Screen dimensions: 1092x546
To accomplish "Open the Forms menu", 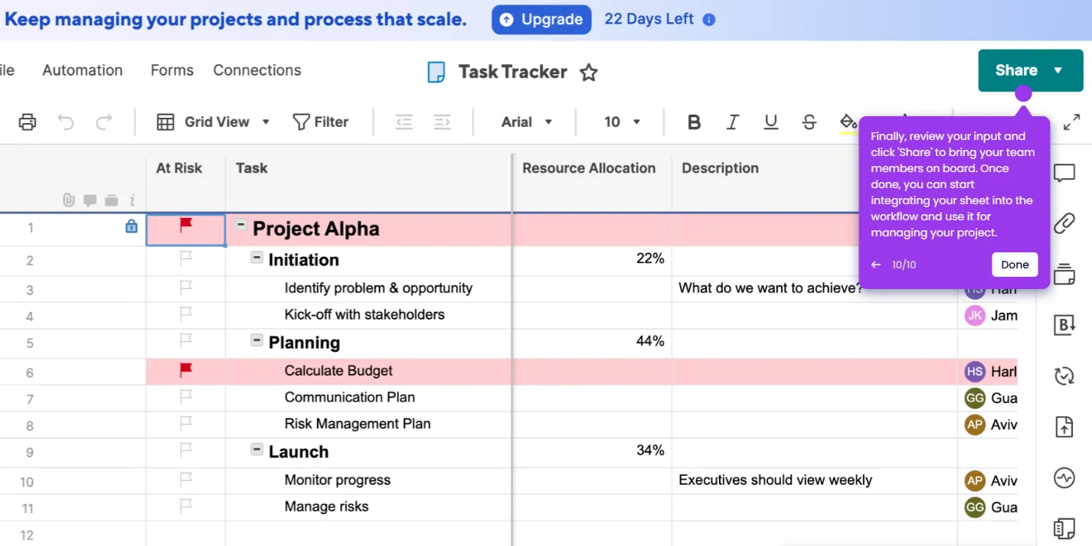I will 172,70.
